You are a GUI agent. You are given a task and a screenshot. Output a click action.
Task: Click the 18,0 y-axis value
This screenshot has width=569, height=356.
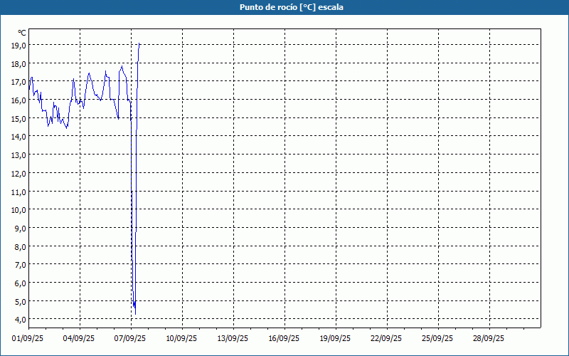tap(19, 64)
